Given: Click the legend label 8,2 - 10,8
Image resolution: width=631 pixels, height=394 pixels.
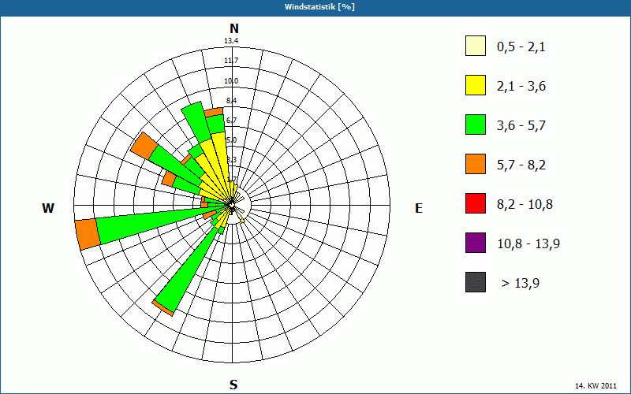Looking at the screenshot, I should (x=525, y=205).
